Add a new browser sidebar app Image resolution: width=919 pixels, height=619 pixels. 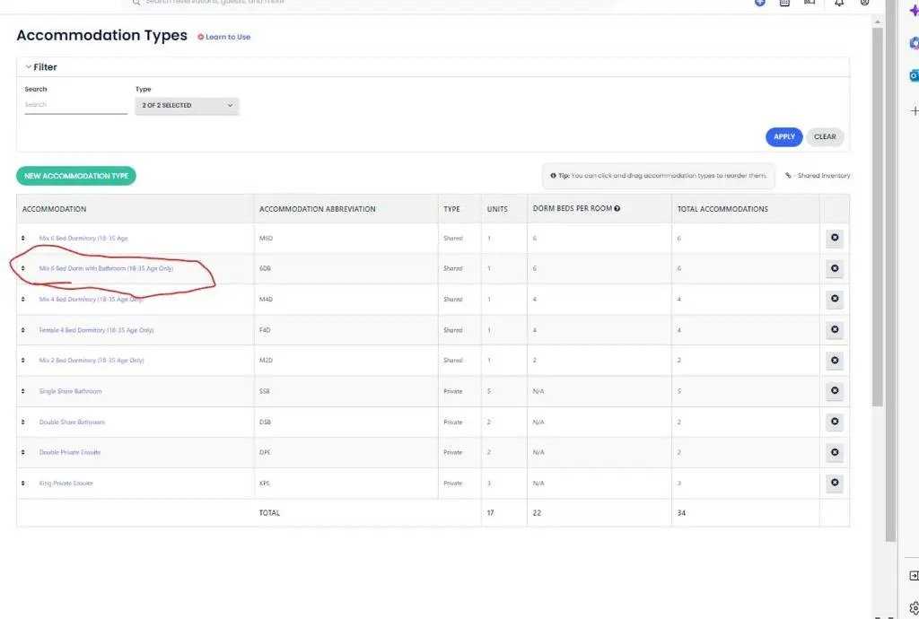[x=914, y=110]
